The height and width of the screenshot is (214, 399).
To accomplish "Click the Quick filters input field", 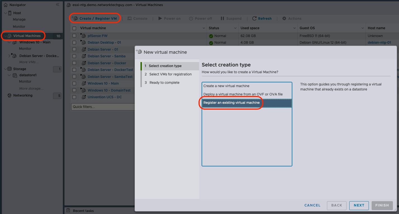I will pyautogui.click(x=103, y=107).
